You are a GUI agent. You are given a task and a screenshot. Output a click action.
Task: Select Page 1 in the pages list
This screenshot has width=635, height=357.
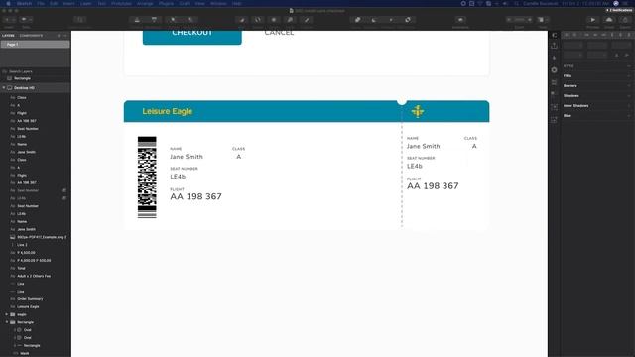point(36,44)
